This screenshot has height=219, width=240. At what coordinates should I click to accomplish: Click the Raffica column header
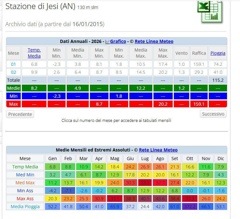pos(199,53)
